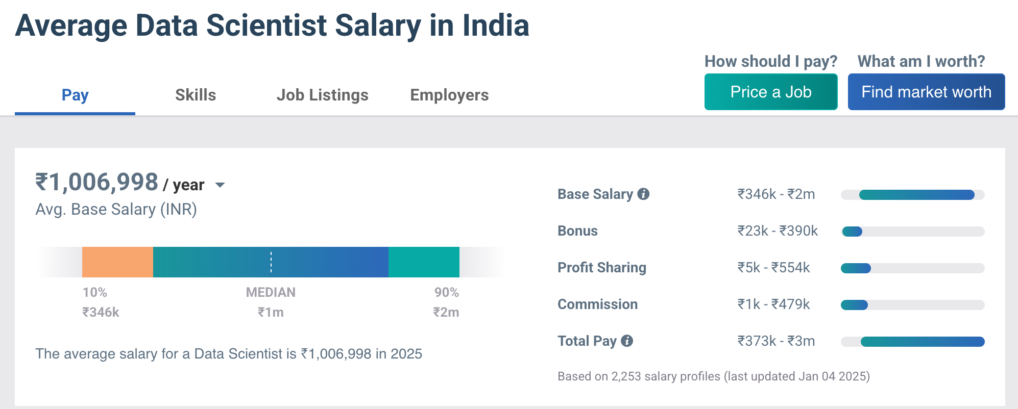
Task: Click the Profit Sharing progress bar
Action: tap(913, 267)
